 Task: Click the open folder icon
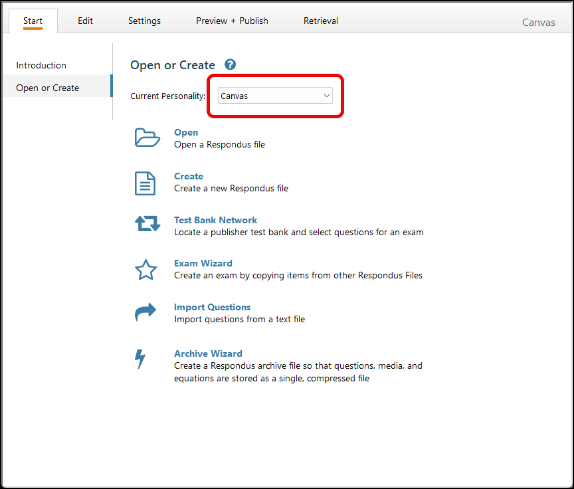pos(147,138)
